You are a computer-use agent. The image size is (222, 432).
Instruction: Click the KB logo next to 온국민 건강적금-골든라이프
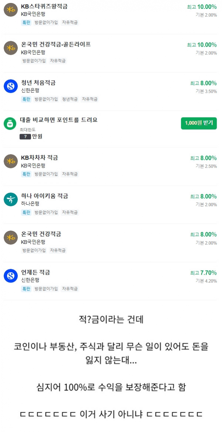(10, 48)
